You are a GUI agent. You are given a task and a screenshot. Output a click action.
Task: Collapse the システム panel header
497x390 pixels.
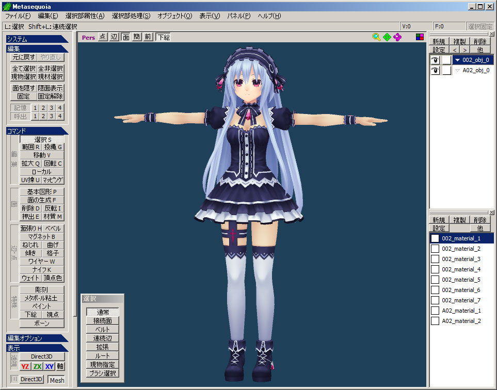point(37,39)
